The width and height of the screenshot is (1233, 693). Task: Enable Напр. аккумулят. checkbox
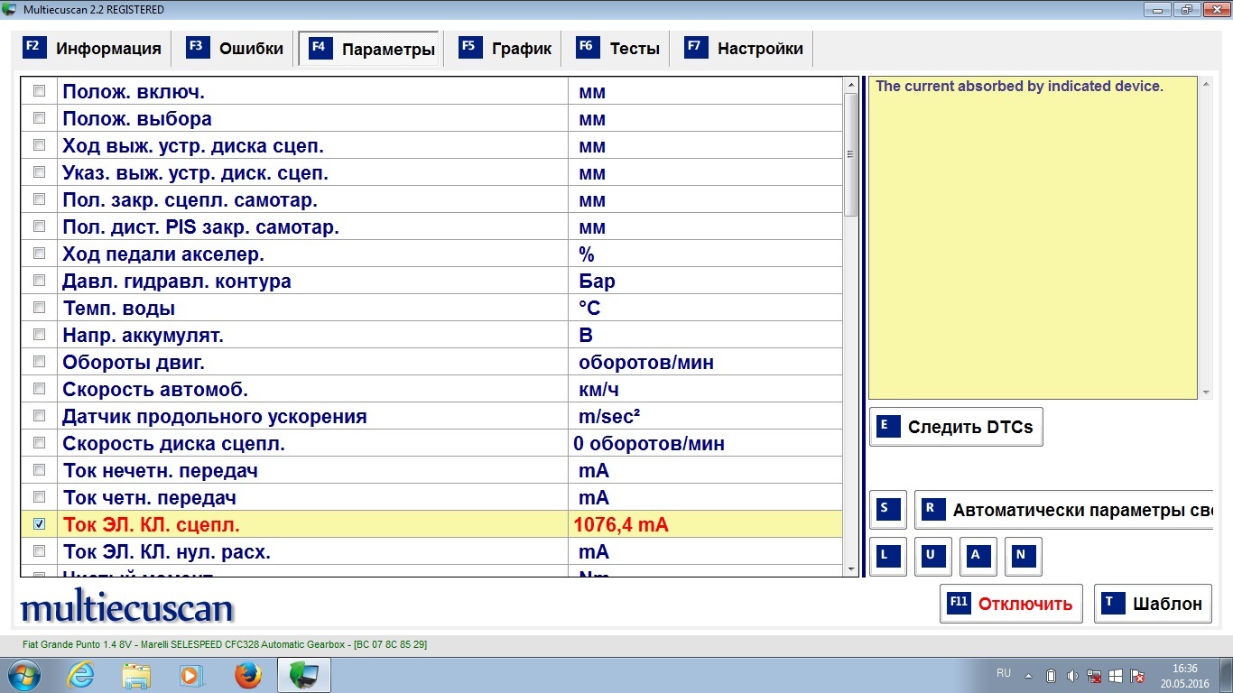coord(39,335)
